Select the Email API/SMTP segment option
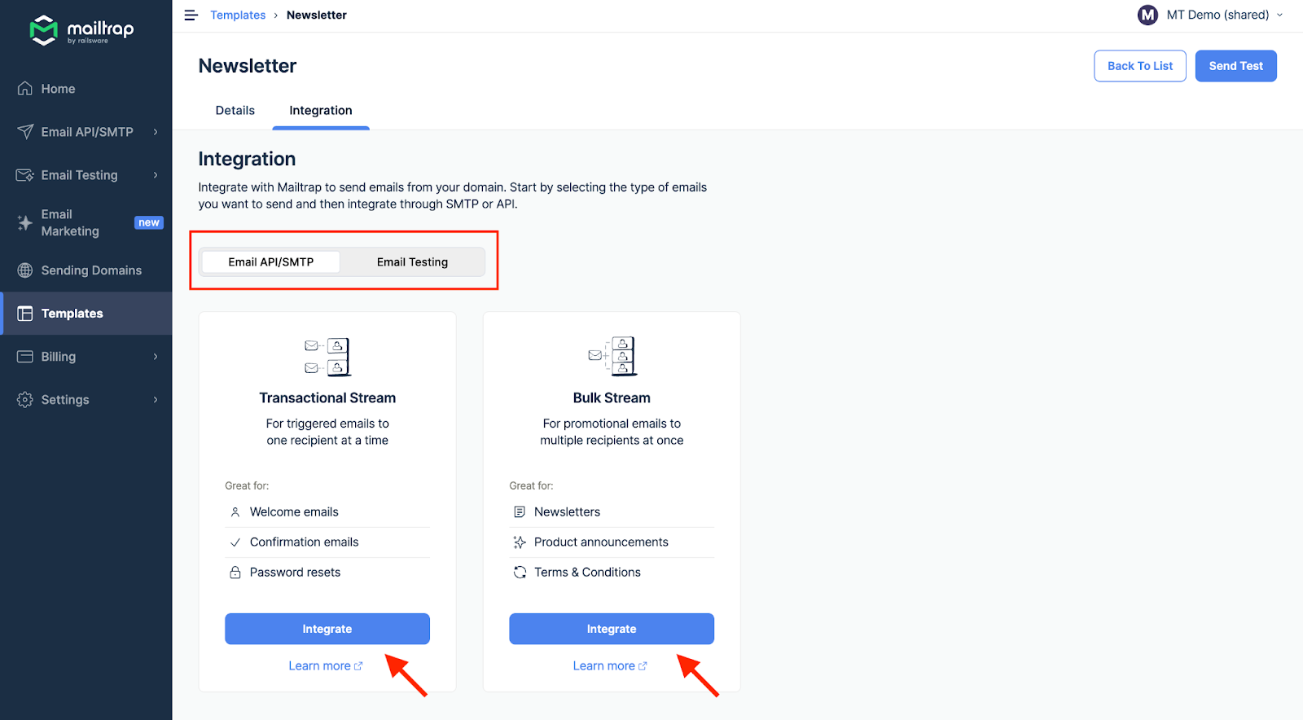Viewport: 1303px width, 720px height. 271,261
